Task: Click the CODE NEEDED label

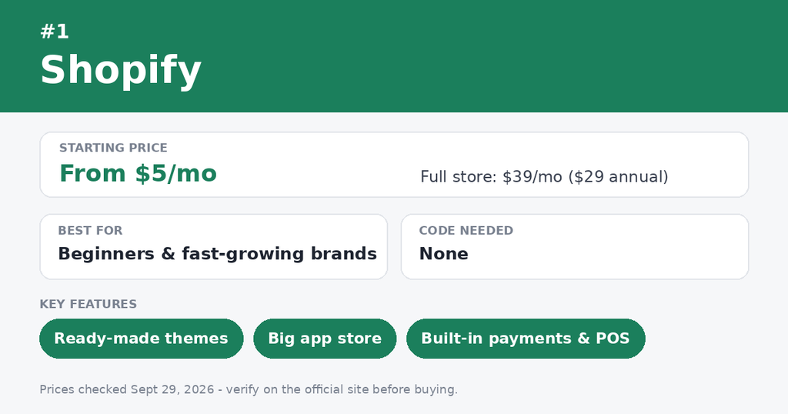Action: point(466,231)
